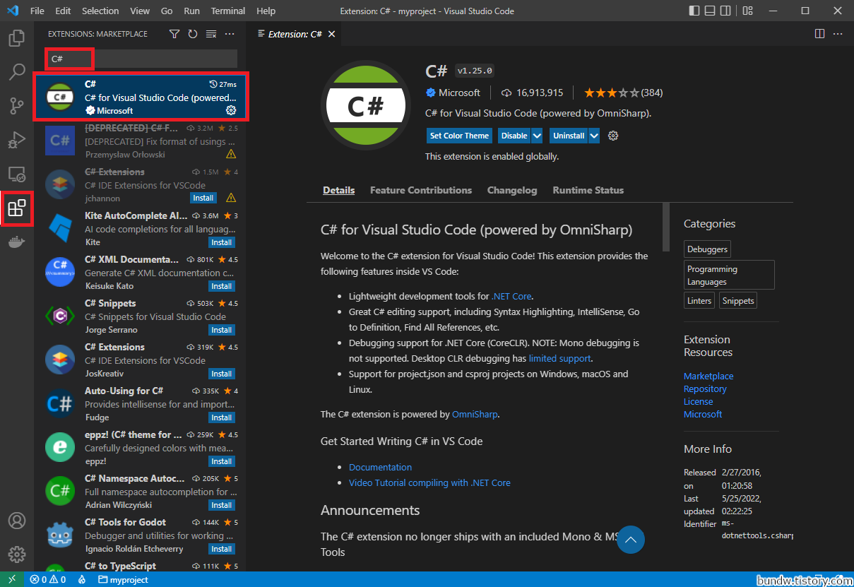Click the blue scroll-to-top arrow button
Screen dimensions: 854x587
pos(631,540)
